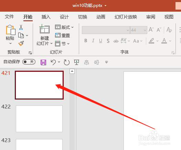Toggle strikethrough formatting
The height and width of the screenshot is (150, 181).
[116, 41]
